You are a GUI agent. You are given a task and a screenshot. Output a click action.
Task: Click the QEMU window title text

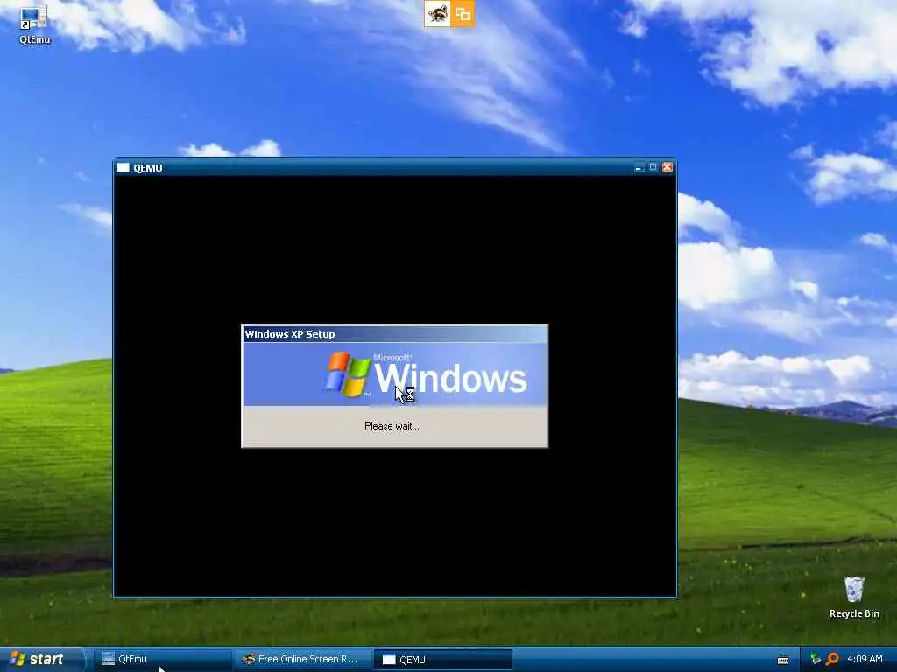tap(147, 167)
